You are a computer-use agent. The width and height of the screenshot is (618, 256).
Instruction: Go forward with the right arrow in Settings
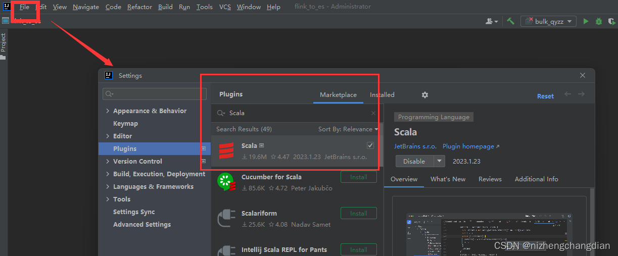tap(581, 94)
